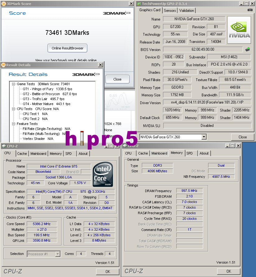Select the CPU Test 2 row
This screenshot has height=277, width=256.
pyautogui.click(x=35, y=119)
